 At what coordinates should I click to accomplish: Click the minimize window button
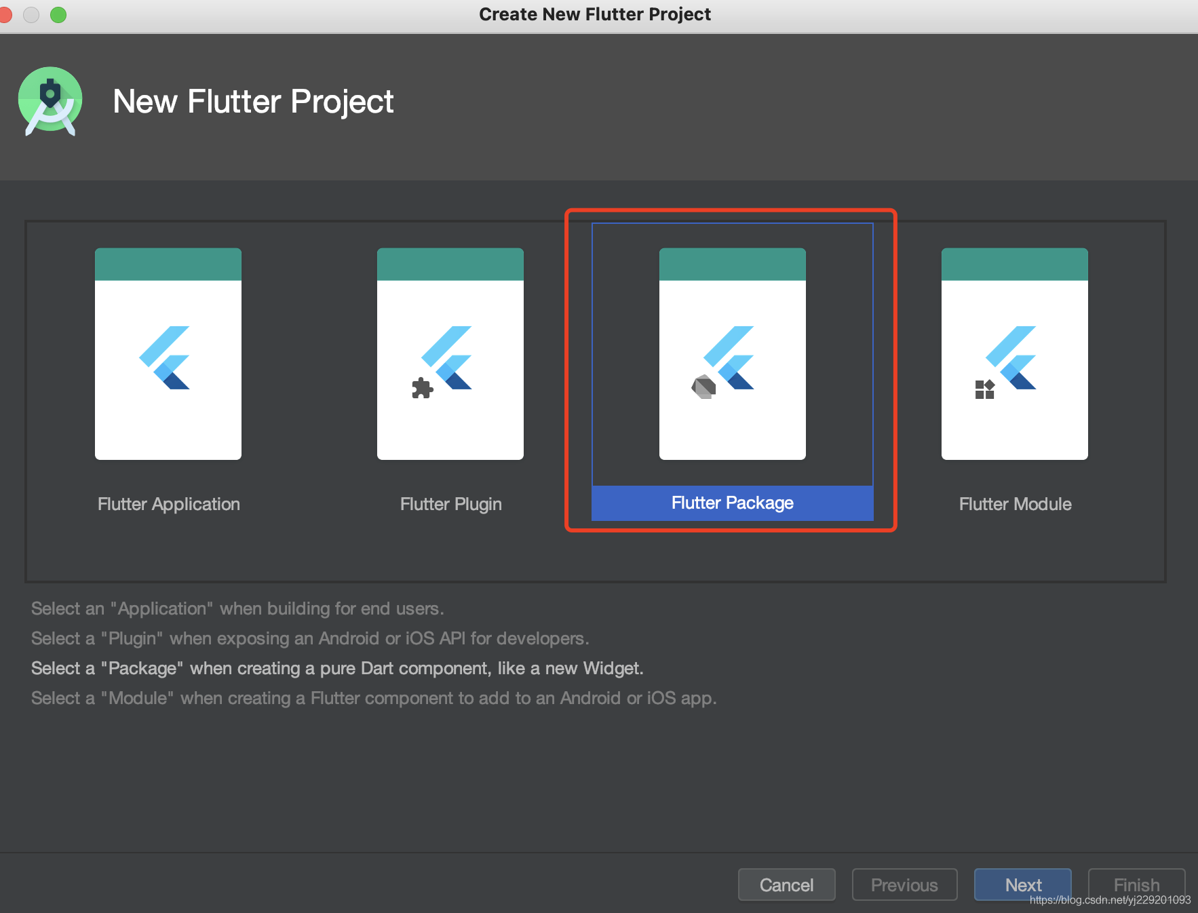[x=31, y=14]
